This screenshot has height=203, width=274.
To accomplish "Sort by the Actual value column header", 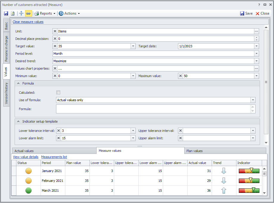I will pyautogui.click(x=199, y=163).
